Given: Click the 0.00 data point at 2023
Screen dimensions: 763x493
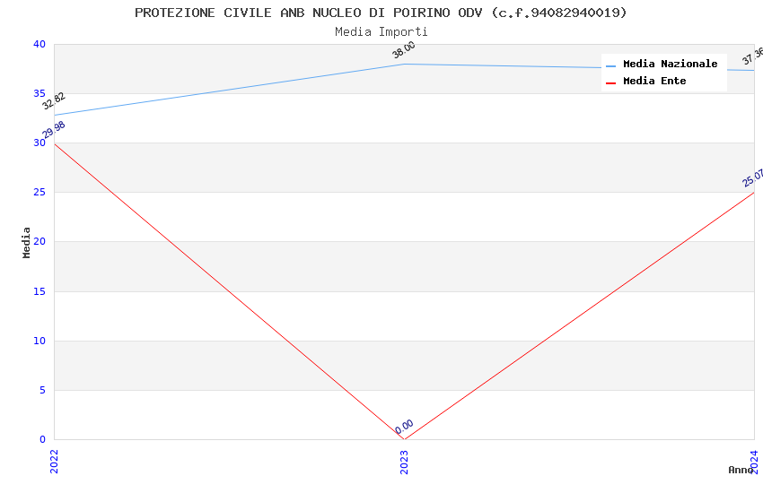Looking at the screenshot, I should 404,428.
